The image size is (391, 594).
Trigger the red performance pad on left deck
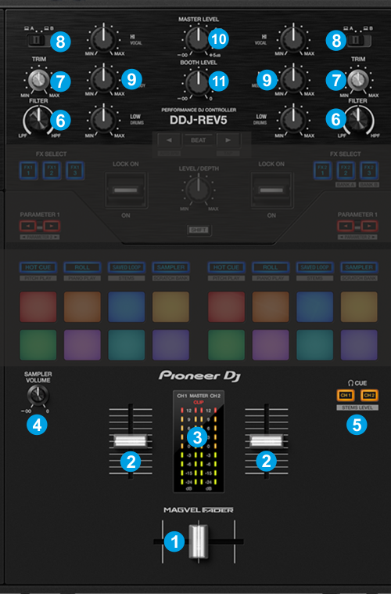pyautogui.click(x=38, y=307)
